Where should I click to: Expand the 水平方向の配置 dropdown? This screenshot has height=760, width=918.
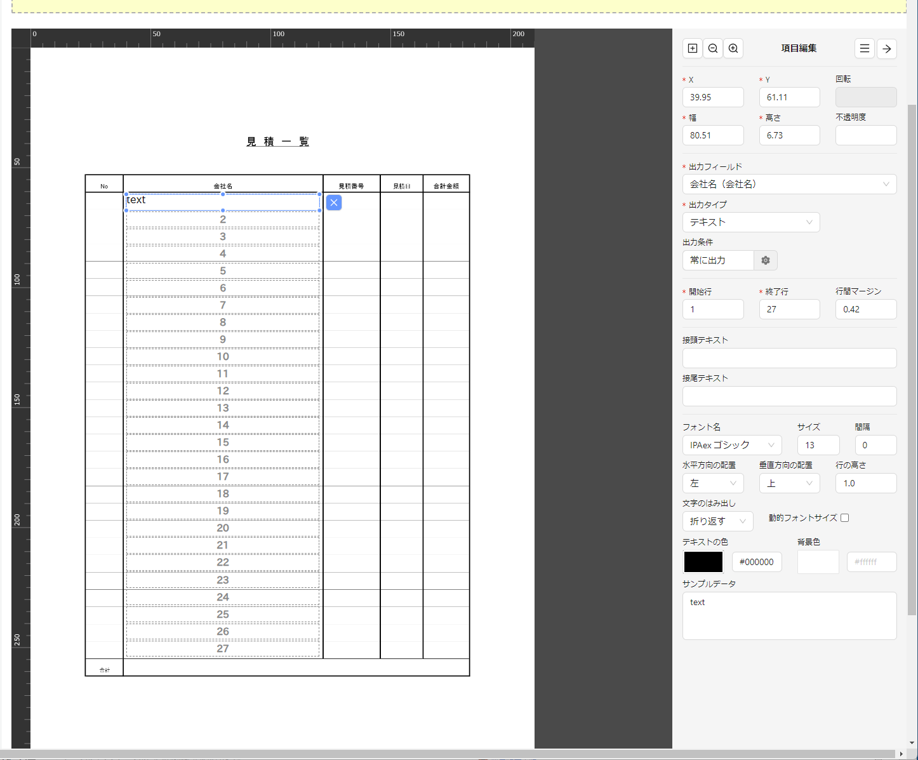coord(713,483)
